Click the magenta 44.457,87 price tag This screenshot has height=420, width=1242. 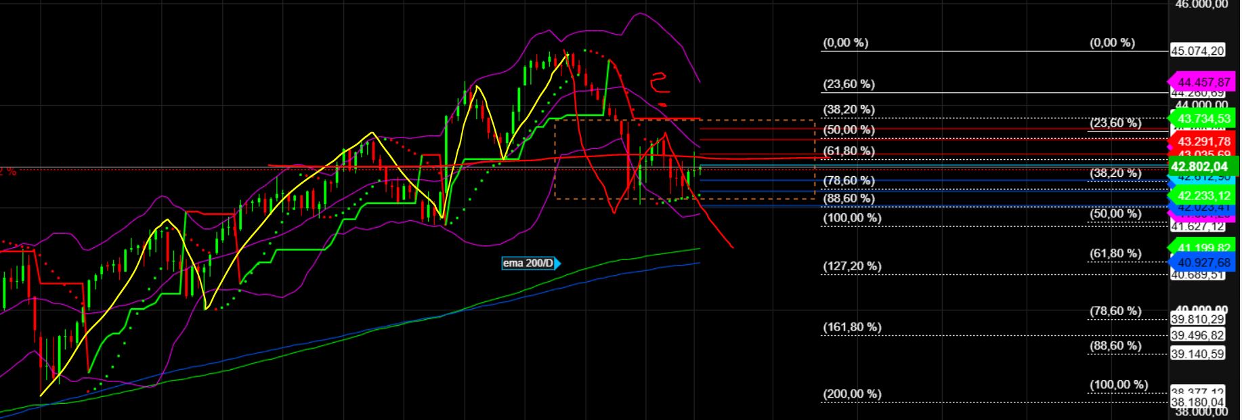point(1203,82)
